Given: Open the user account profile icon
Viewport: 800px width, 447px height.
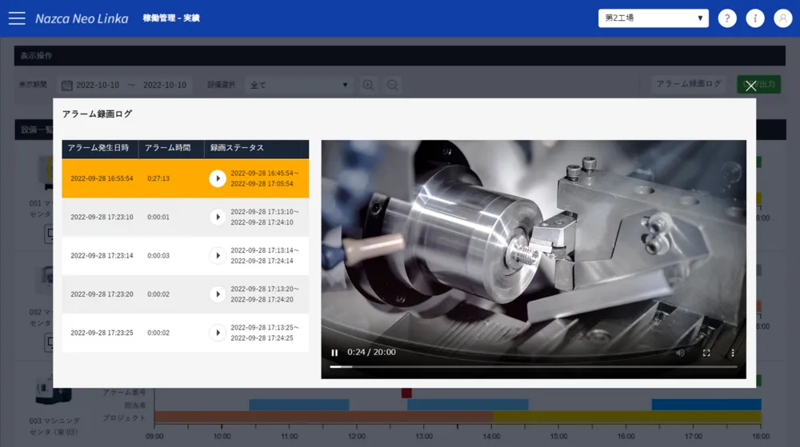Looking at the screenshot, I should click(782, 18).
